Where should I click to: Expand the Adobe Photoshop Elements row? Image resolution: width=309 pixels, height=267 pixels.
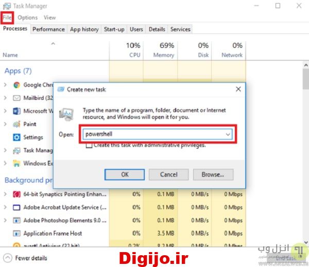tap(5, 220)
